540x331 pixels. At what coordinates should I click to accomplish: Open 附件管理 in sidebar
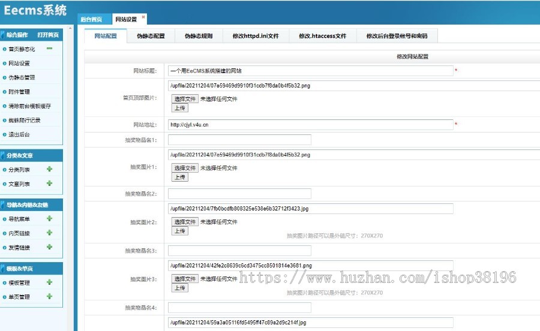tap(19, 92)
